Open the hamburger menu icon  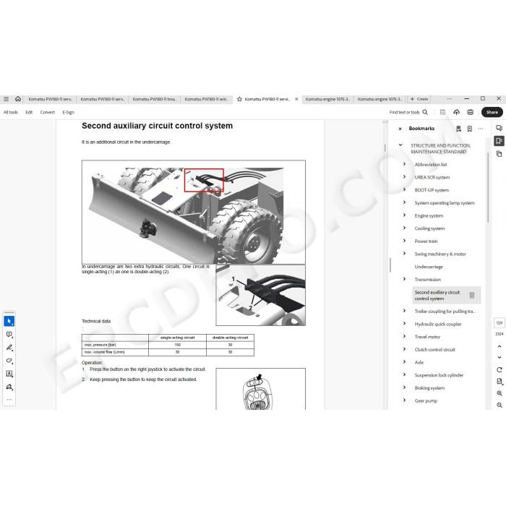(x=6, y=99)
